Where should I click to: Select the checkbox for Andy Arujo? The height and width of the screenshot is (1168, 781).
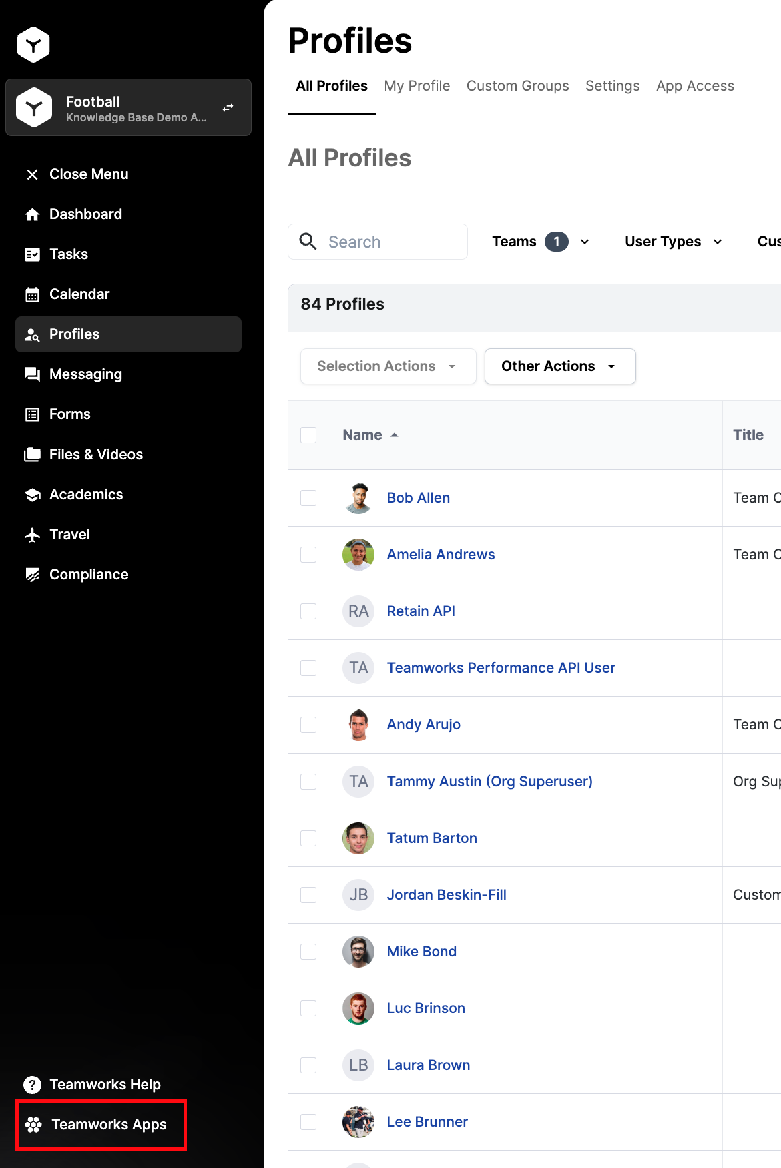(308, 725)
